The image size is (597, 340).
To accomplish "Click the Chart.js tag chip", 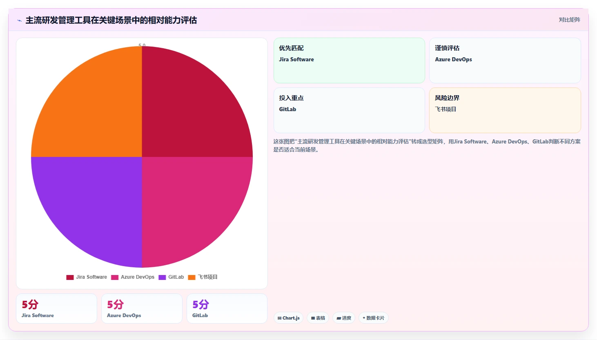I will pos(288,318).
